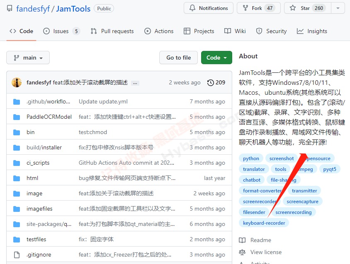This screenshot has width=350, height=264.
Task: Click folder icon of imagefiles row
Action: coord(17,209)
